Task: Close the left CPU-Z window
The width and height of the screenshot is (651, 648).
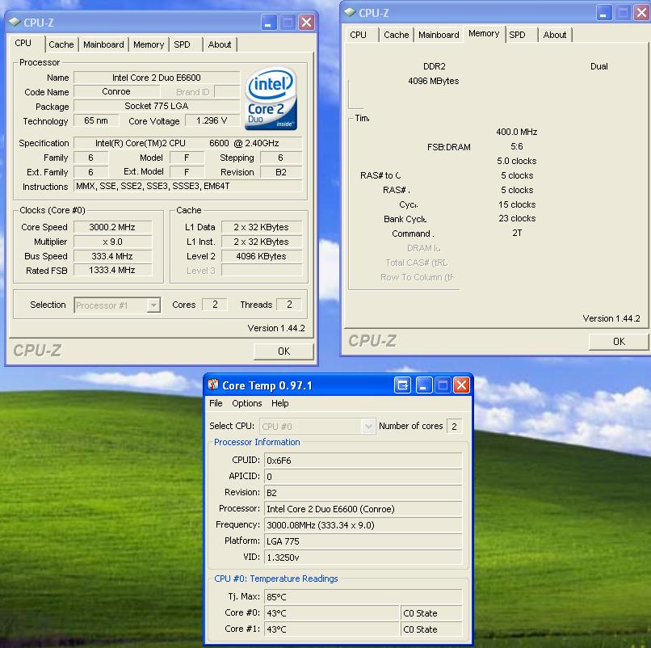Action: [x=306, y=23]
